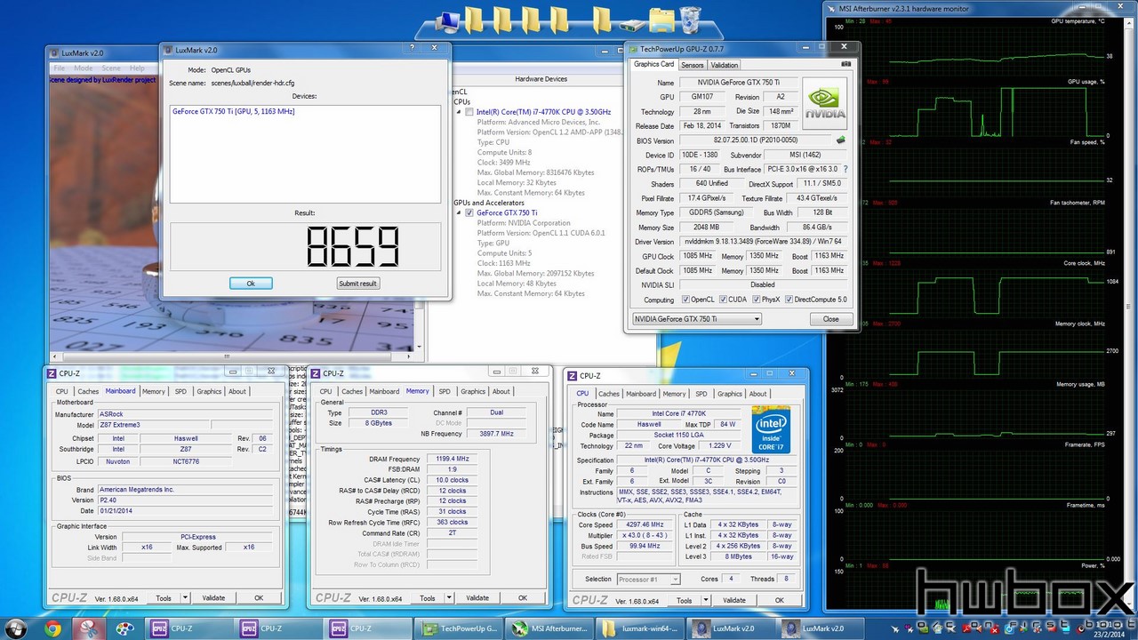Screen dimensions: 1138x640
Task: Open the Bus Interface question mark help
Action: 845,169
